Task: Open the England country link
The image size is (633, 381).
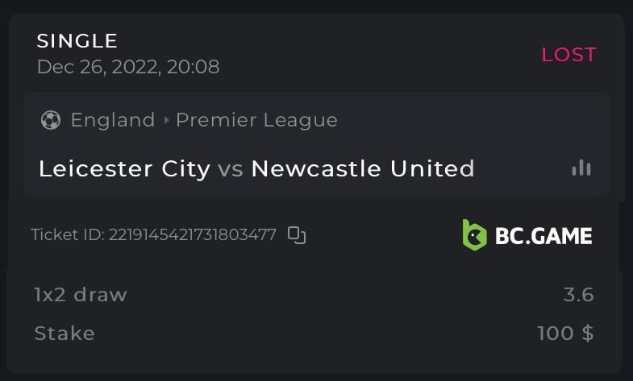Action: [x=113, y=121]
